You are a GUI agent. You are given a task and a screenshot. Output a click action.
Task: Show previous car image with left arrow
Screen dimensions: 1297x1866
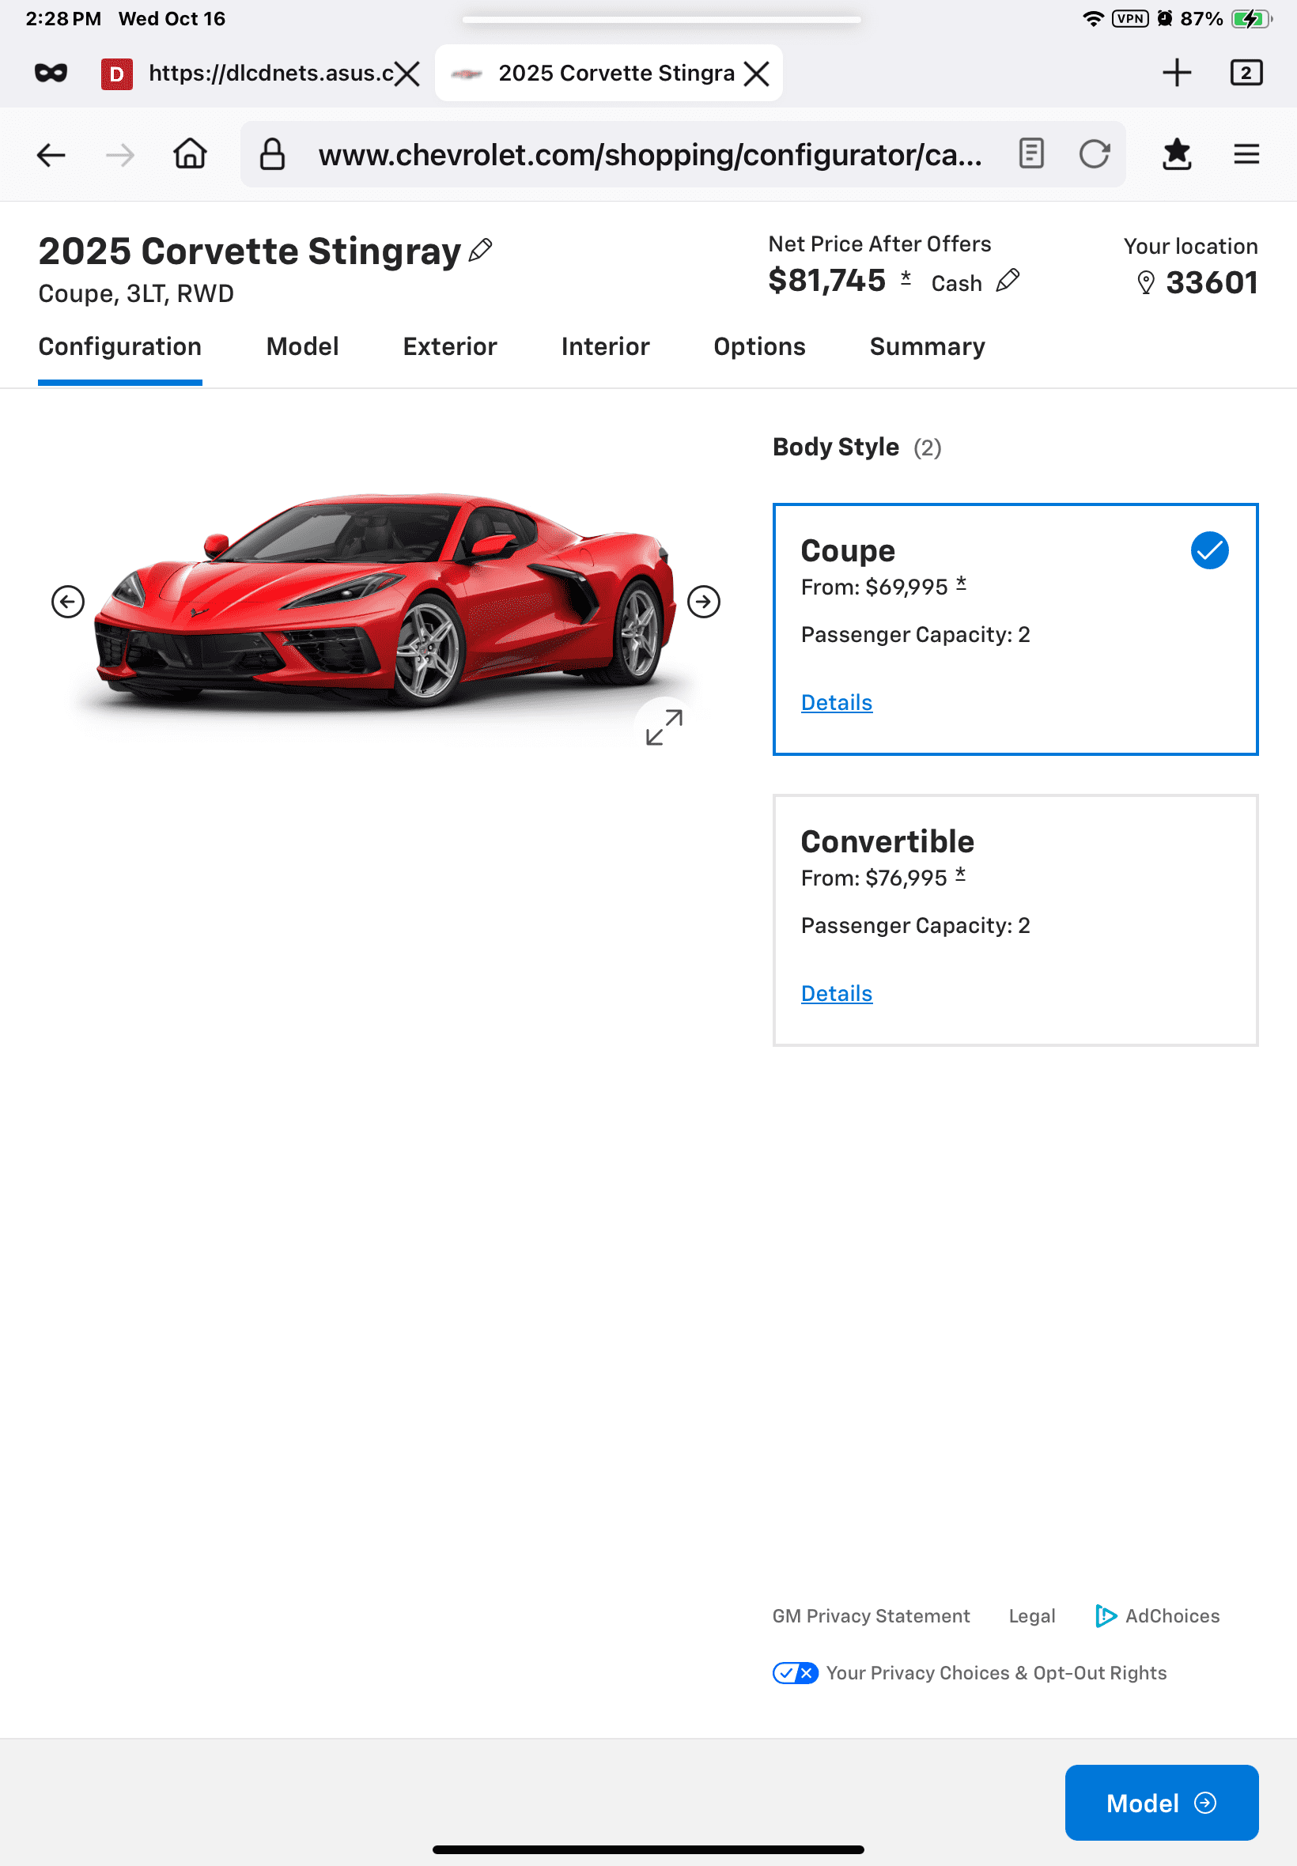67,602
